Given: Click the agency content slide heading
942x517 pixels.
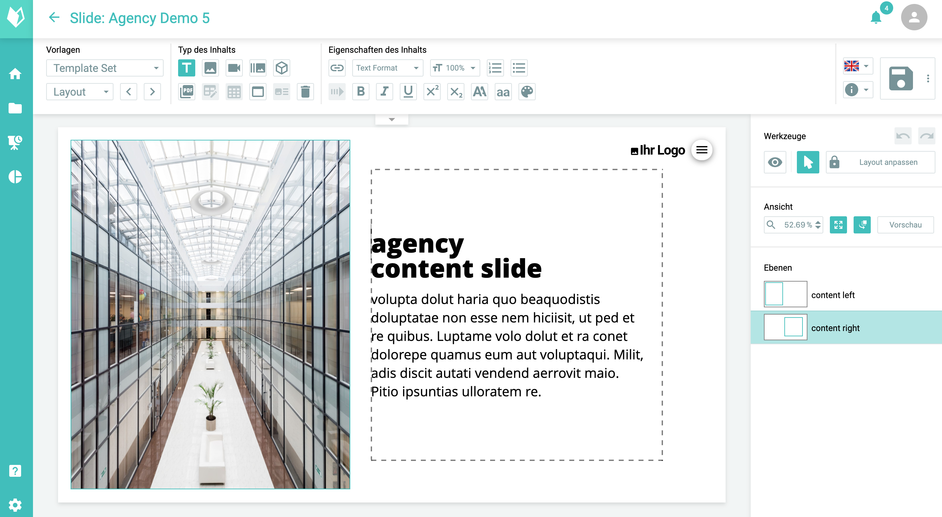Looking at the screenshot, I should coord(456,256).
